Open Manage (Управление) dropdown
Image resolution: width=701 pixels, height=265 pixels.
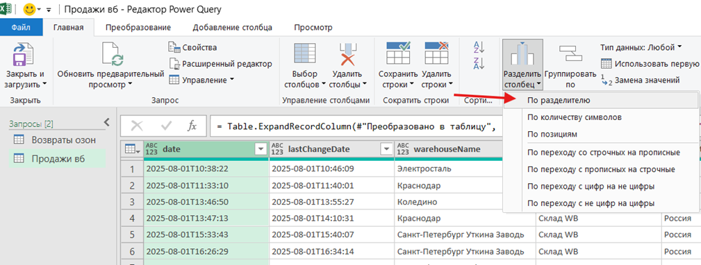coord(201,80)
